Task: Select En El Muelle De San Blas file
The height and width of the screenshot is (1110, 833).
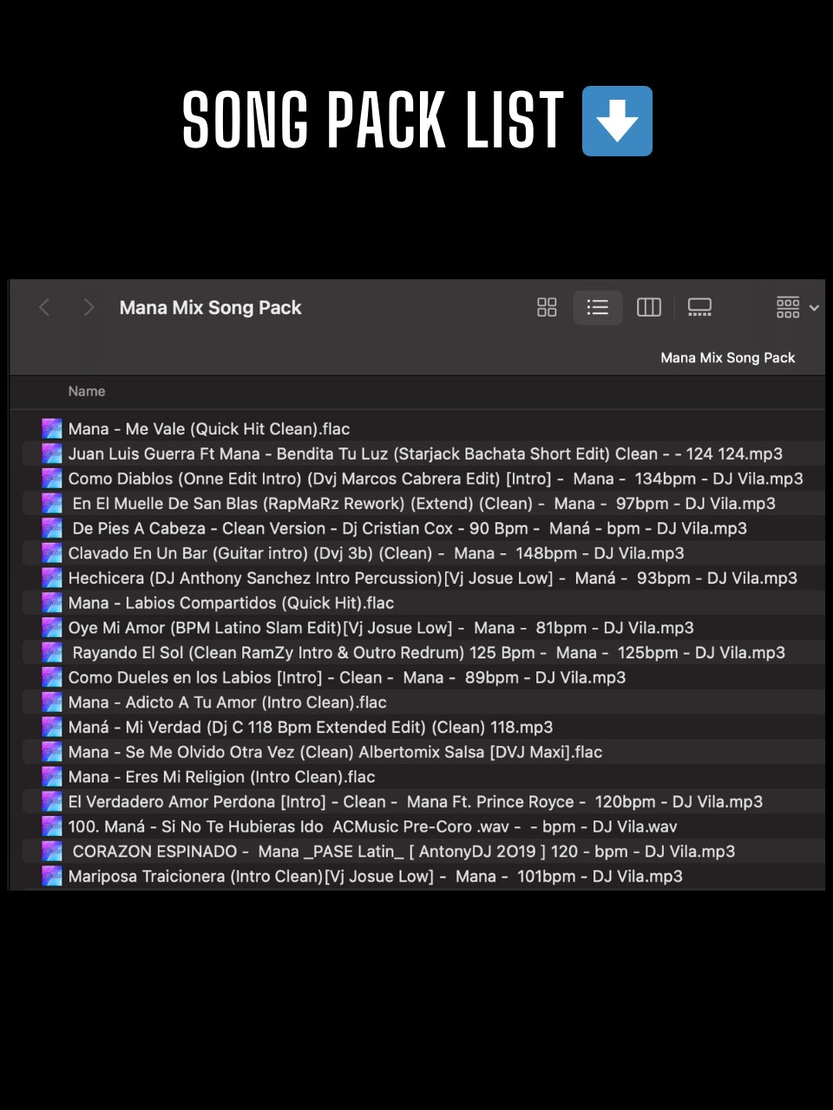Action: 423,503
